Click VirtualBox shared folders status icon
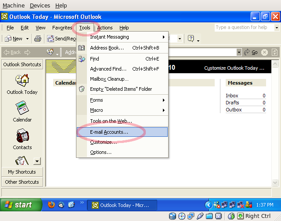Viewport: 281px width, 221px height. coord(209,216)
